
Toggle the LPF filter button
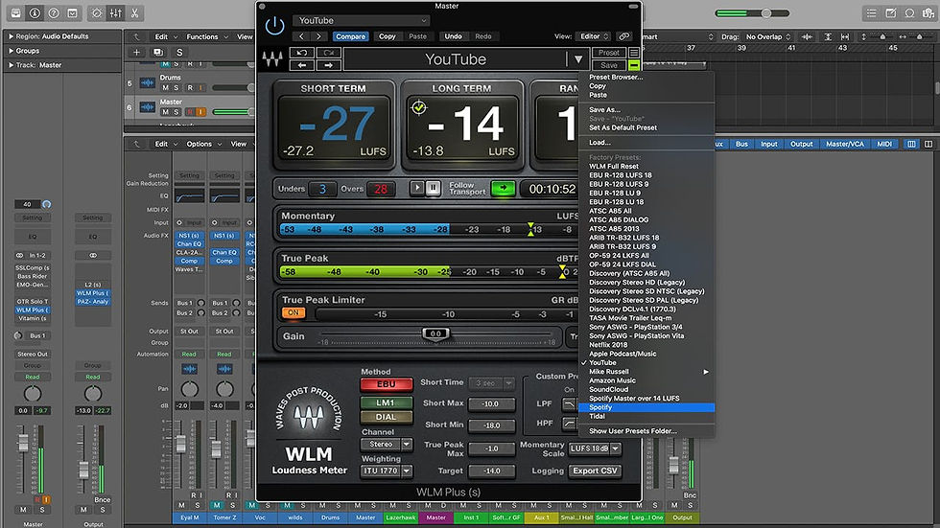coord(568,404)
